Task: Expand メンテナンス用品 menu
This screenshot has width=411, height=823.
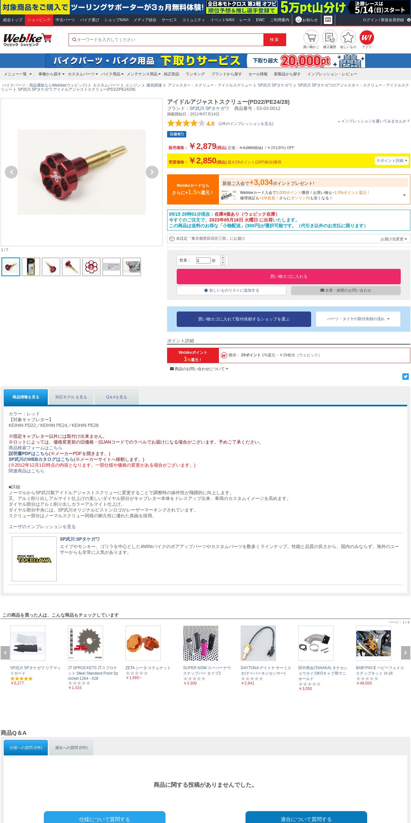Action: coord(143,74)
